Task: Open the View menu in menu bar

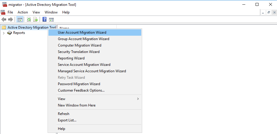Action: point(36,12)
